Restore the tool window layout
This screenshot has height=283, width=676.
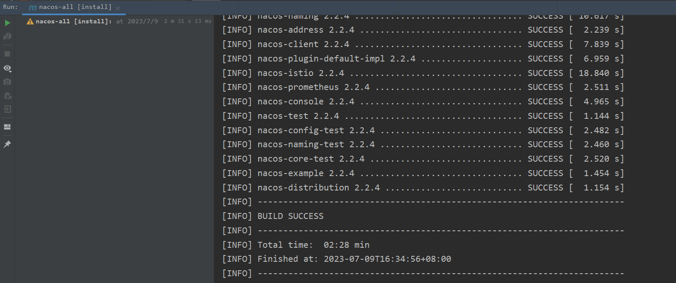pyautogui.click(x=7, y=126)
